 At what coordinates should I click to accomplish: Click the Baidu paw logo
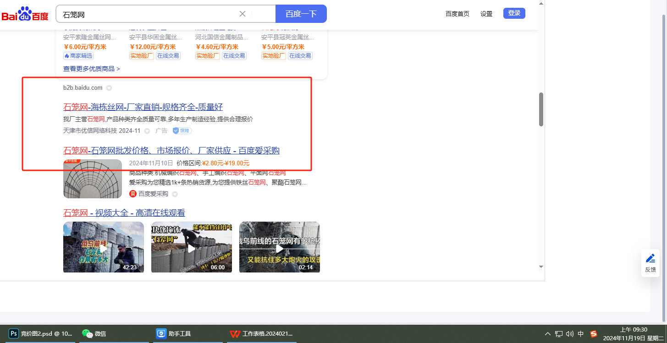pyautogui.click(x=25, y=14)
